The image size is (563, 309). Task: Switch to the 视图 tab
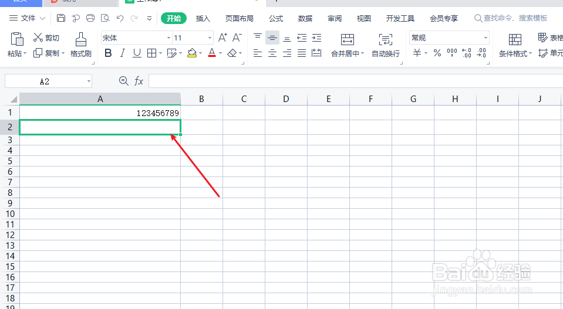pos(364,18)
